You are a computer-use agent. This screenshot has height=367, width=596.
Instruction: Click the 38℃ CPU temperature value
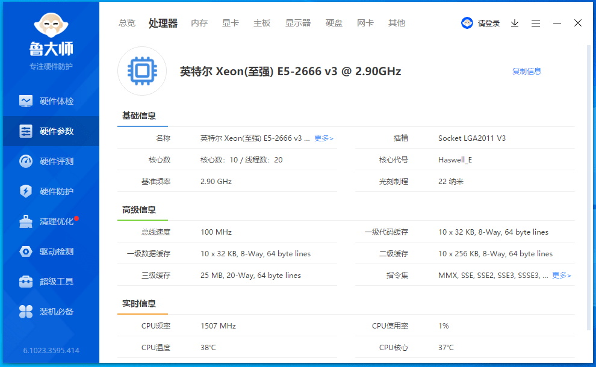pos(208,348)
